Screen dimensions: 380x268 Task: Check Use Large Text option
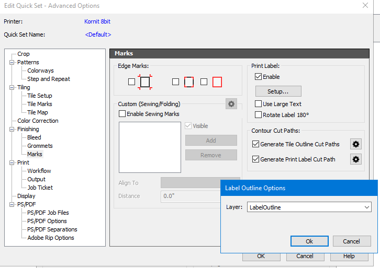tap(258, 104)
